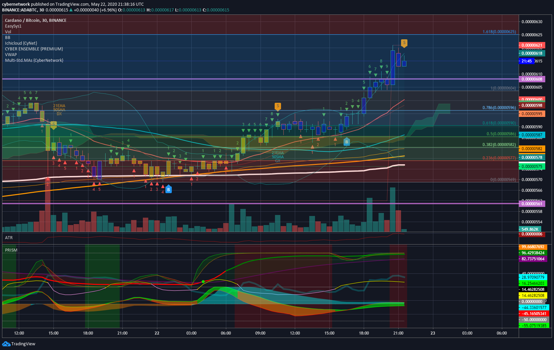Viewport: 554px width, 350px height.
Task: Click the green -55.07519385 PRISM value tag
Action: pyautogui.click(x=534, y=325)
